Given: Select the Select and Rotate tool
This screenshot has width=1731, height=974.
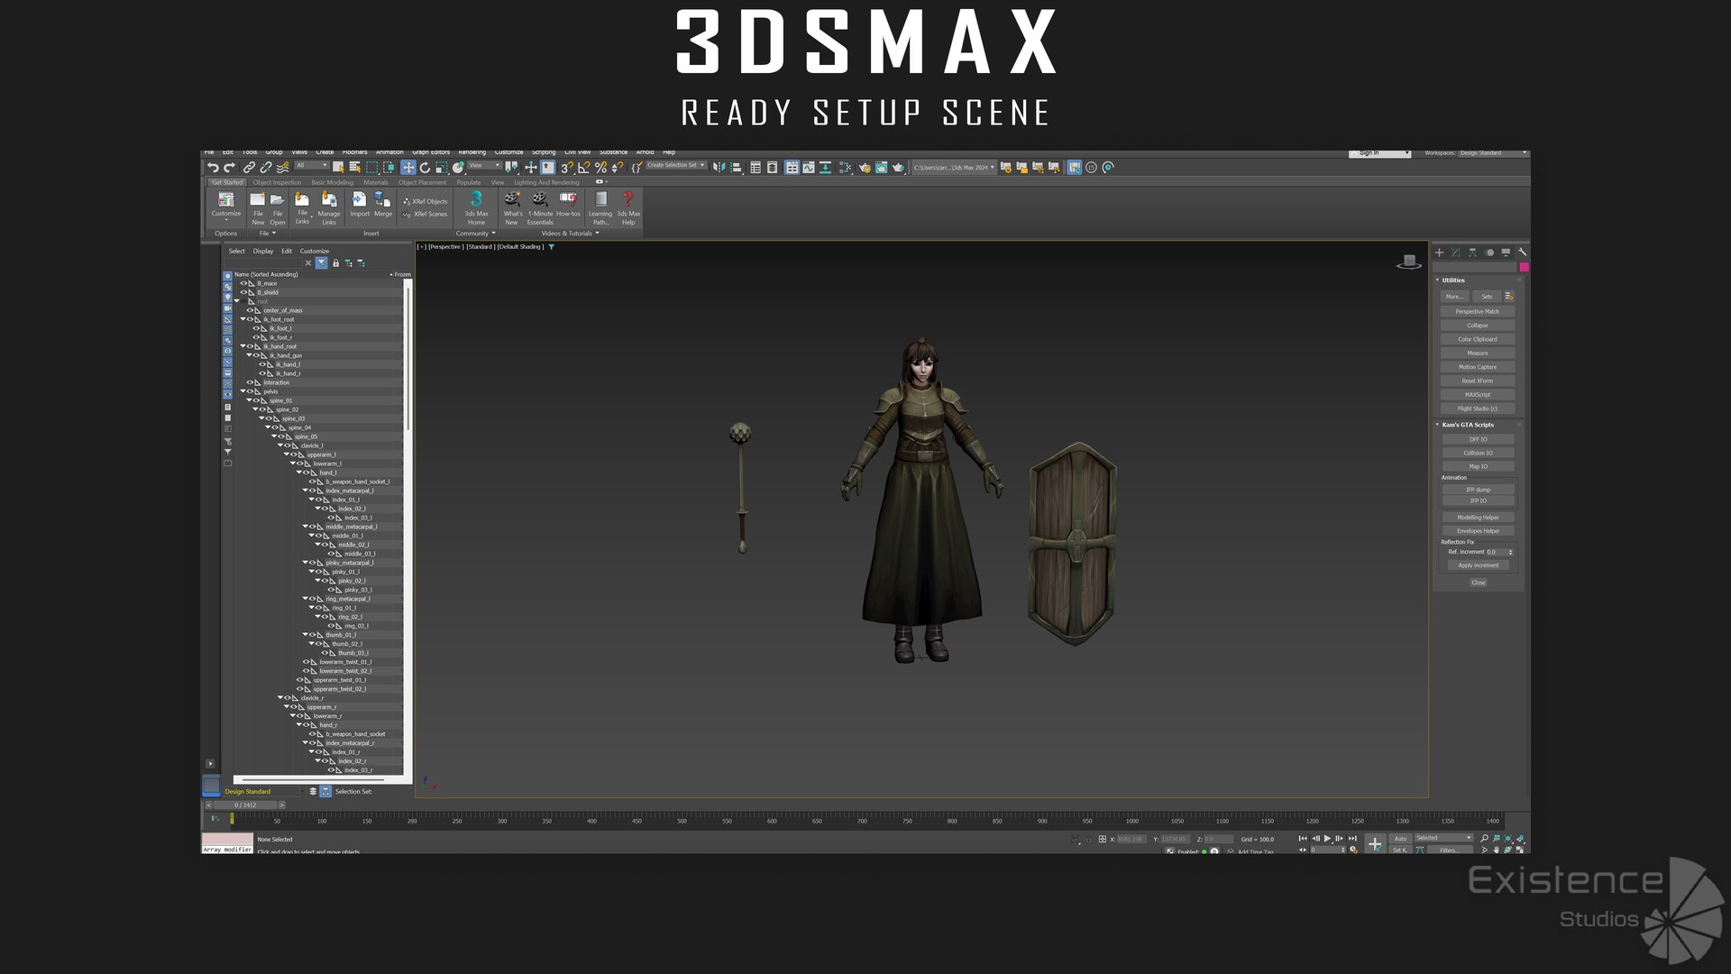Looking at the screenshot, I should pyautogui.click(x=425, y=168).
